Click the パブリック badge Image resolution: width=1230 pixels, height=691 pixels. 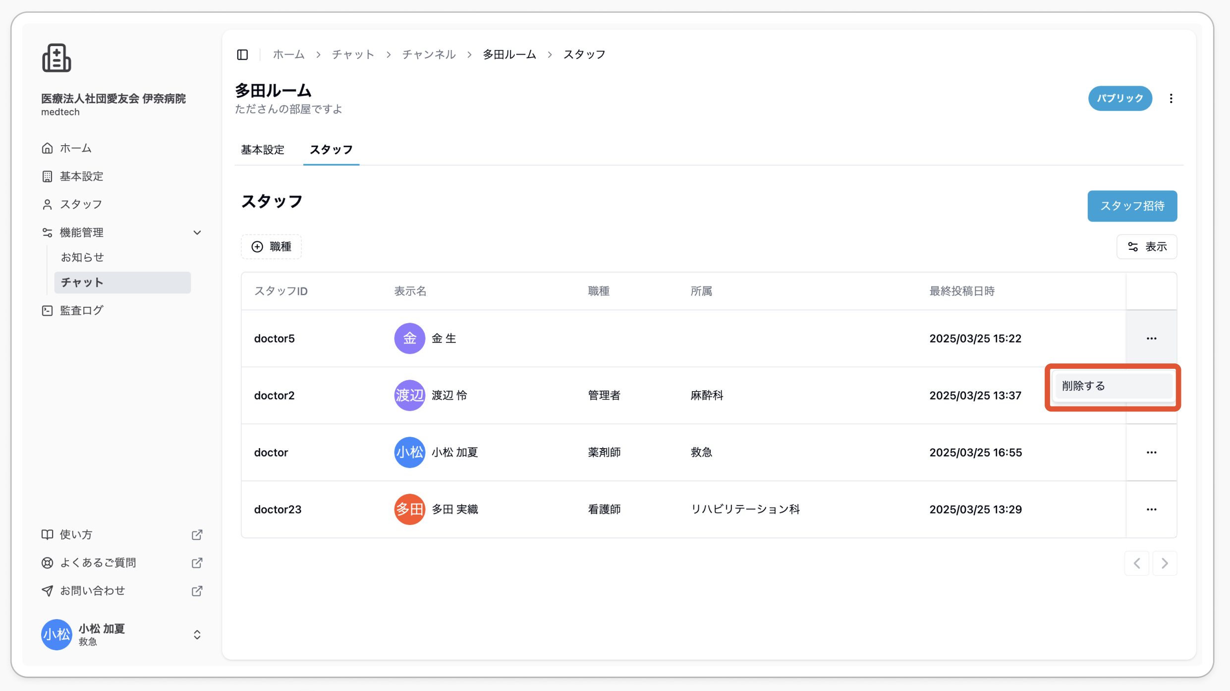tap(1120, 98)
